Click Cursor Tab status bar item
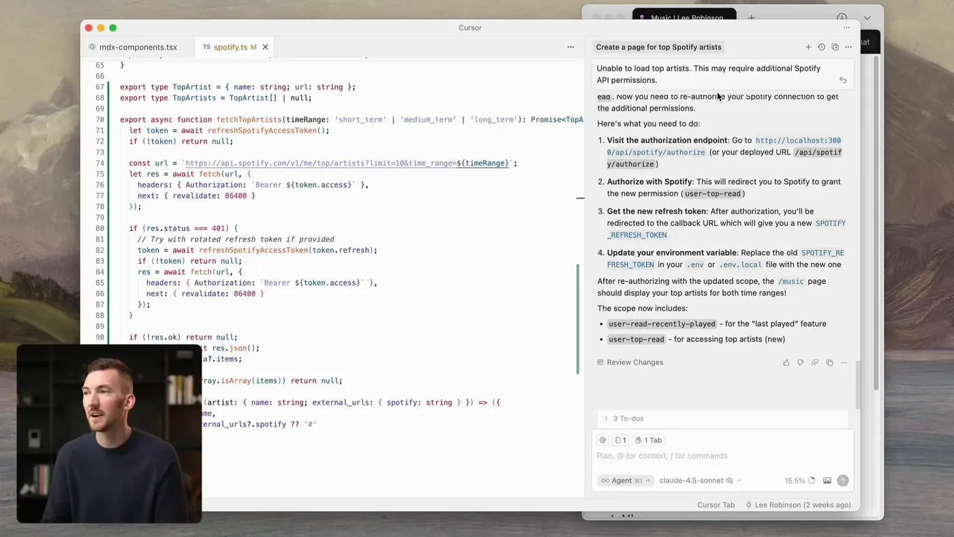This screenshot has height=537, width=954. (x=715, y=505)
